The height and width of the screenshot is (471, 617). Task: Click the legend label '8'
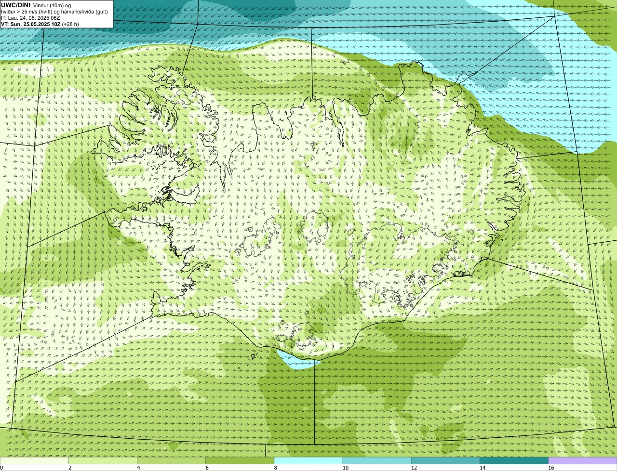coord(276,468)
